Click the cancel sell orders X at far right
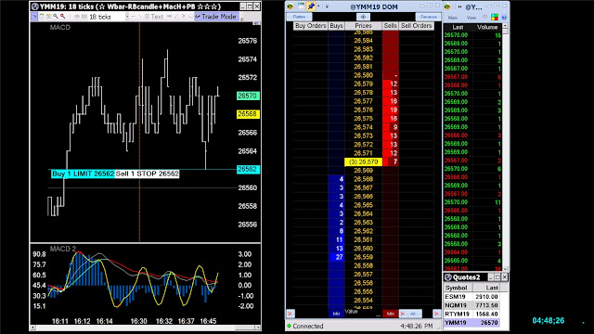This screenshot has height=334, width=594. (436, 314)
